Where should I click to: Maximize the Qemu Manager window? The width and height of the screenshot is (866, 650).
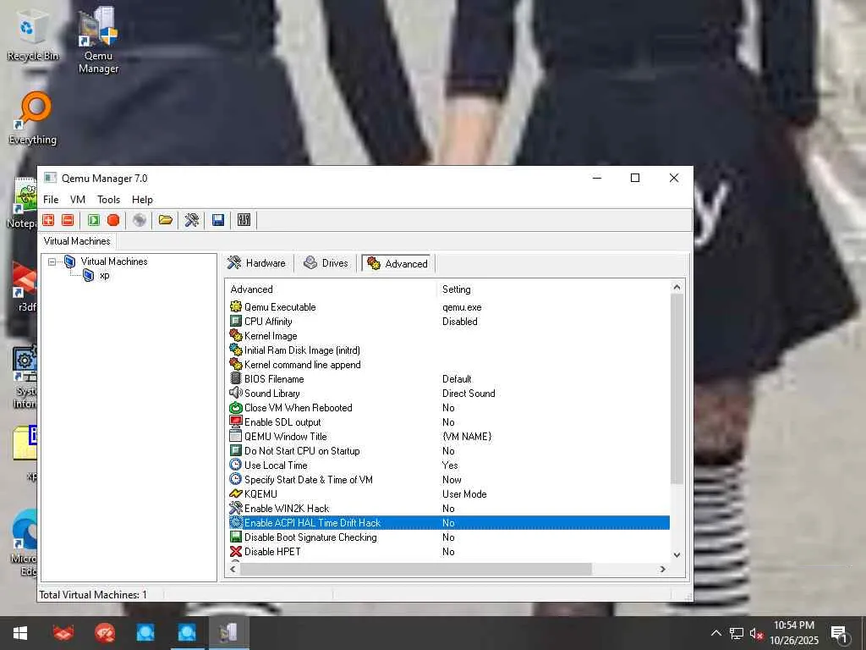point(635,178)
